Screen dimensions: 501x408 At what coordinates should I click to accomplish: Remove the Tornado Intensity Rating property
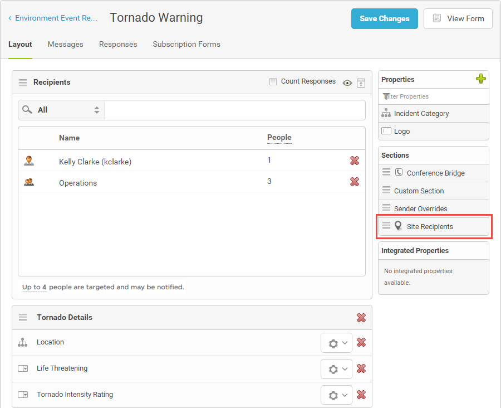pyautogui.click(x=361, y=395)
